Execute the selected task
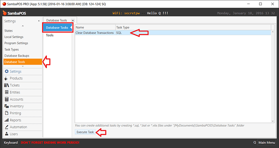 click(x=85, y=132)
